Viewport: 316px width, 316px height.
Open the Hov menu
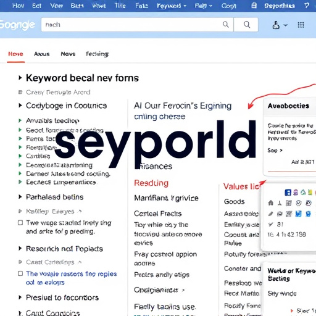coord(18,6)
